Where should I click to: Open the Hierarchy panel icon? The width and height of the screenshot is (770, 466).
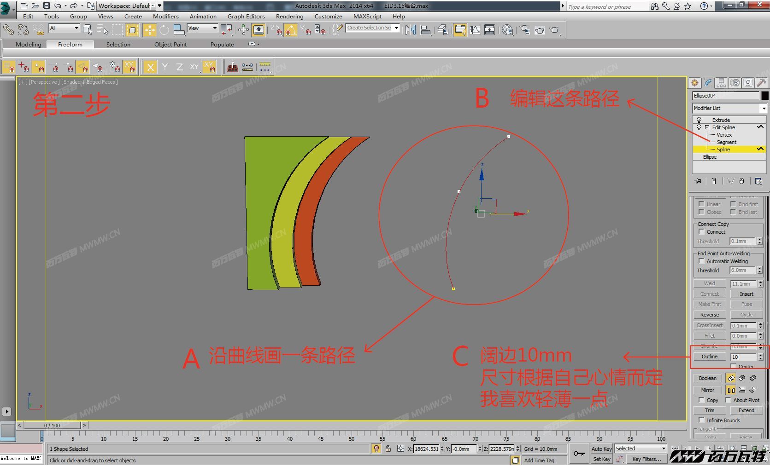tap(721, 83)
